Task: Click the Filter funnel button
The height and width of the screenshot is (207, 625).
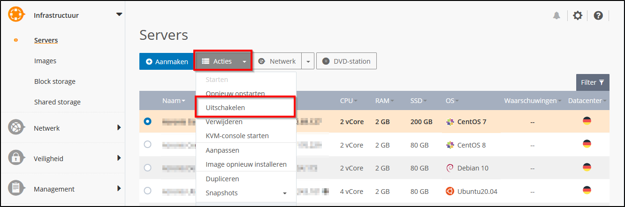Action: point(593,82)
